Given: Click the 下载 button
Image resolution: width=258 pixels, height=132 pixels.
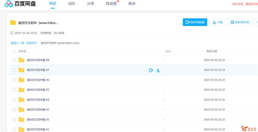Looking at the screenshot, I should (217, 22).
